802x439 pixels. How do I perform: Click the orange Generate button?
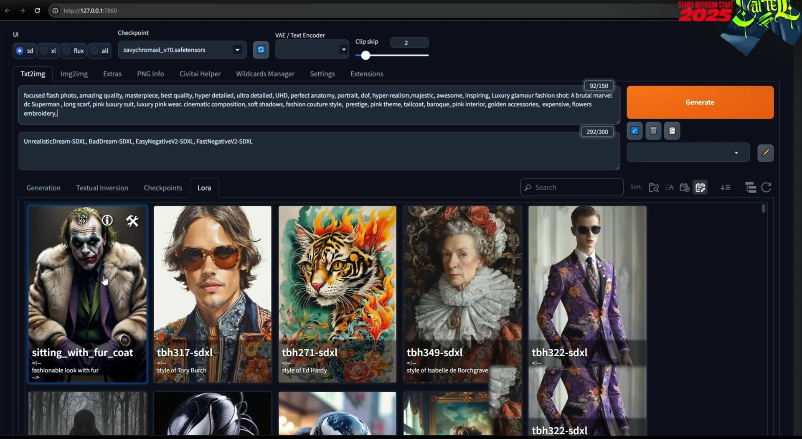point(700,102)
